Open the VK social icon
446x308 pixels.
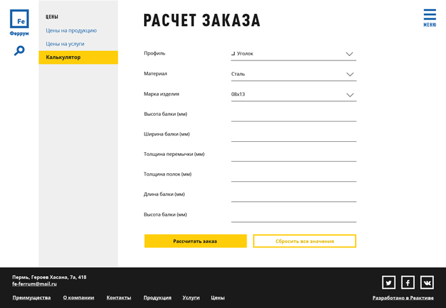pos(427,283)
